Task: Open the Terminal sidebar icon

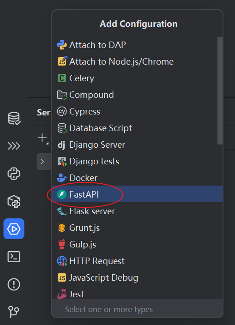Action: [14, 257]
